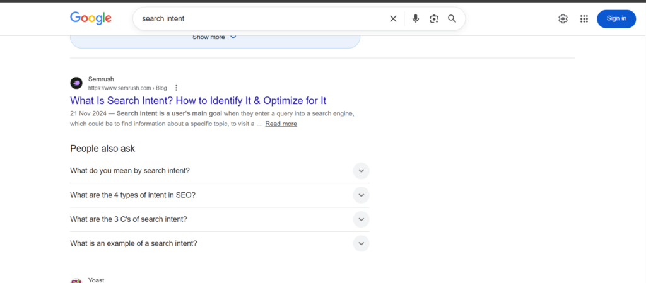Screen dimensions: 646x283
Task: Click the Read more link
Action: click(281, 124)
